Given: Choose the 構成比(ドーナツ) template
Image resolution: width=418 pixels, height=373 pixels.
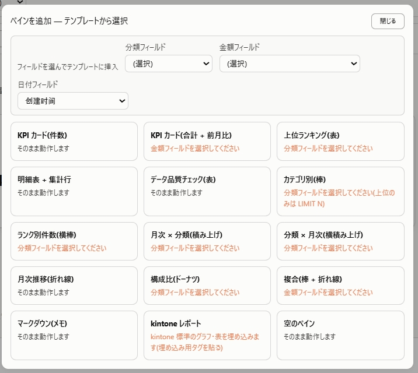Looking at the screenshot, I should [x=207, y=286].
